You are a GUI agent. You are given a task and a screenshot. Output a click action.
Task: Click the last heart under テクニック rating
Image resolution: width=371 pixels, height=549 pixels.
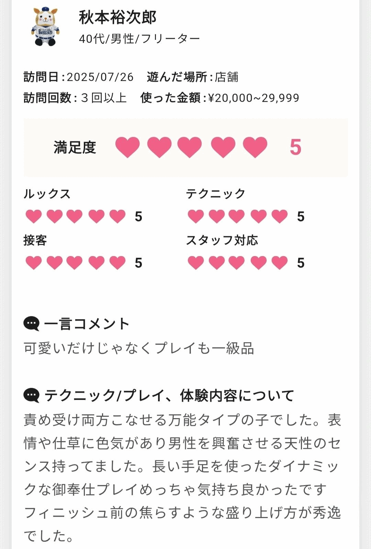(280, 216)
